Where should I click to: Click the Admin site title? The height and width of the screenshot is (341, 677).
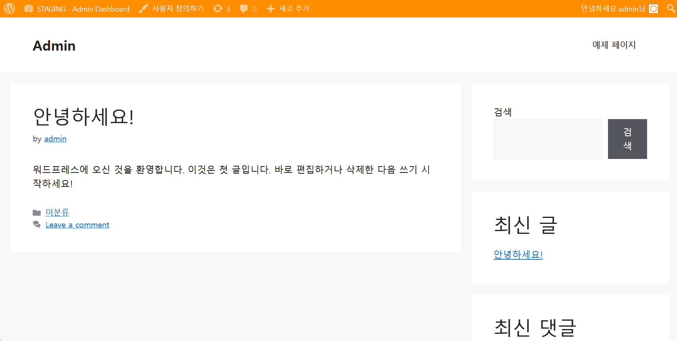click(54, 46)
